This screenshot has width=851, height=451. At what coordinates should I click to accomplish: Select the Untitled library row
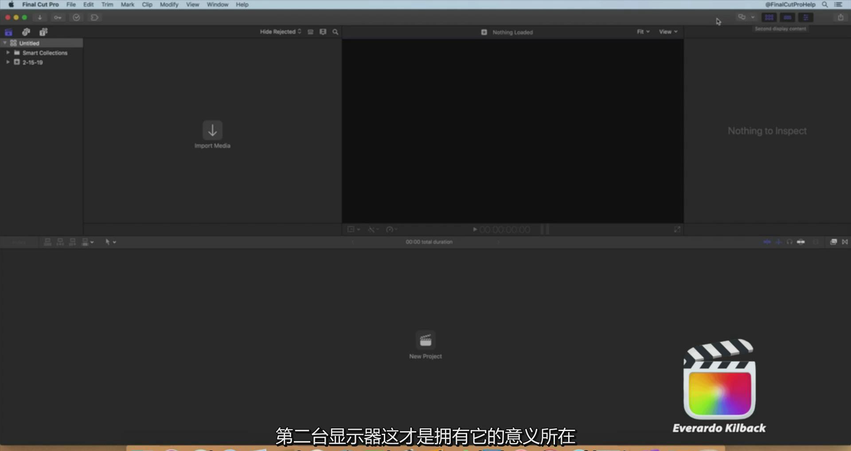(42, 43)
